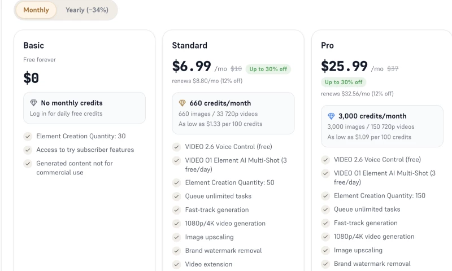Select the Monthly billing toggle

(36, 10)
